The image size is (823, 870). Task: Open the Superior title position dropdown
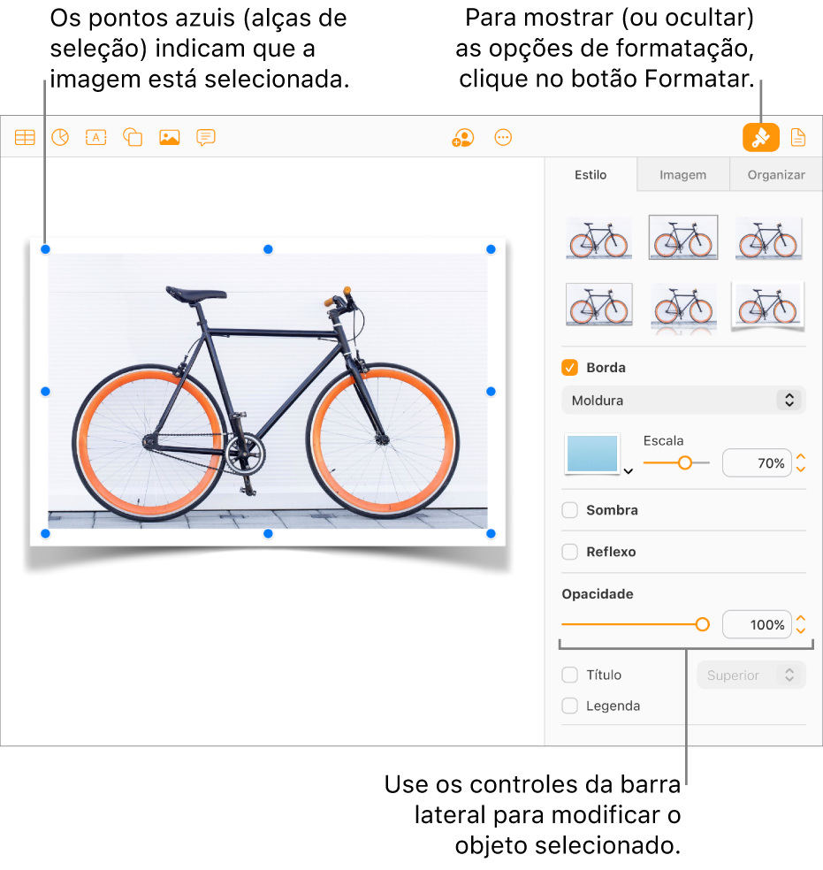751,675
